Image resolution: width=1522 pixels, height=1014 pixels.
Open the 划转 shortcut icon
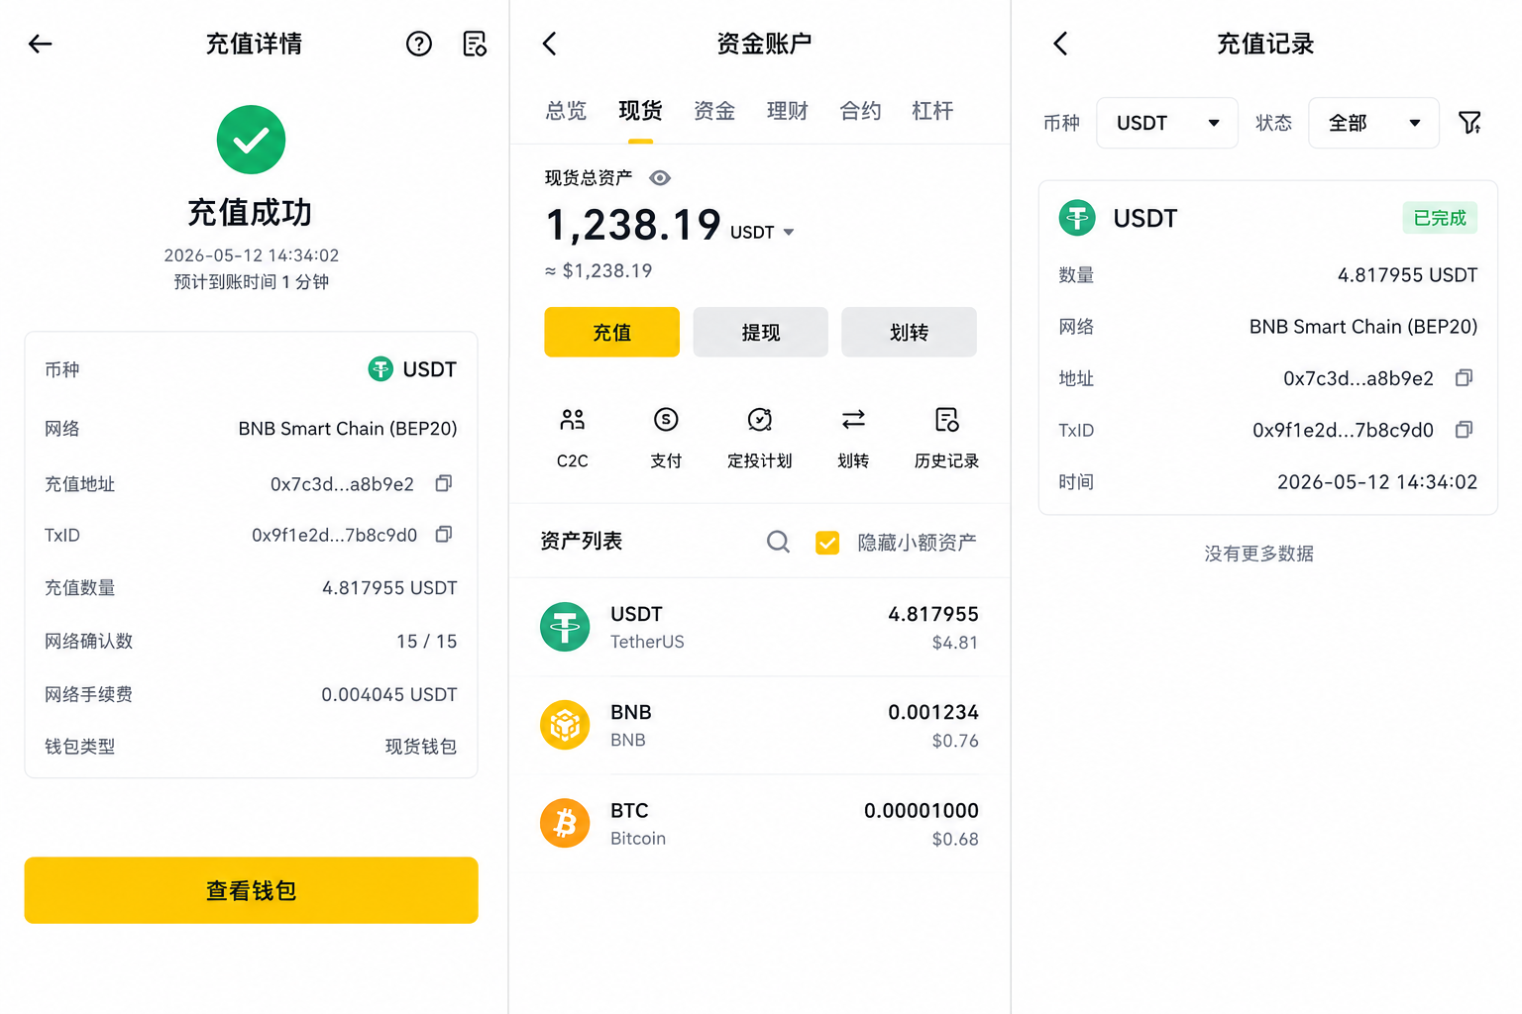point(853,420)
